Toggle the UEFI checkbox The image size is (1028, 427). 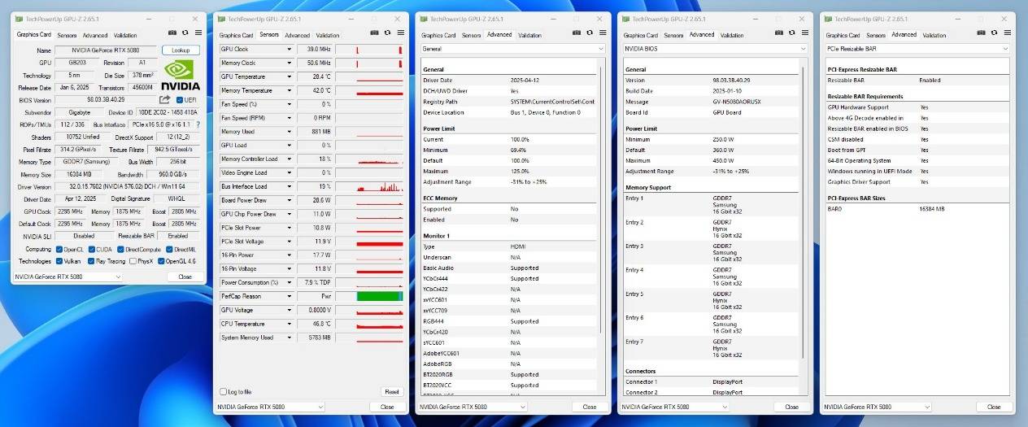click(180, 100)
